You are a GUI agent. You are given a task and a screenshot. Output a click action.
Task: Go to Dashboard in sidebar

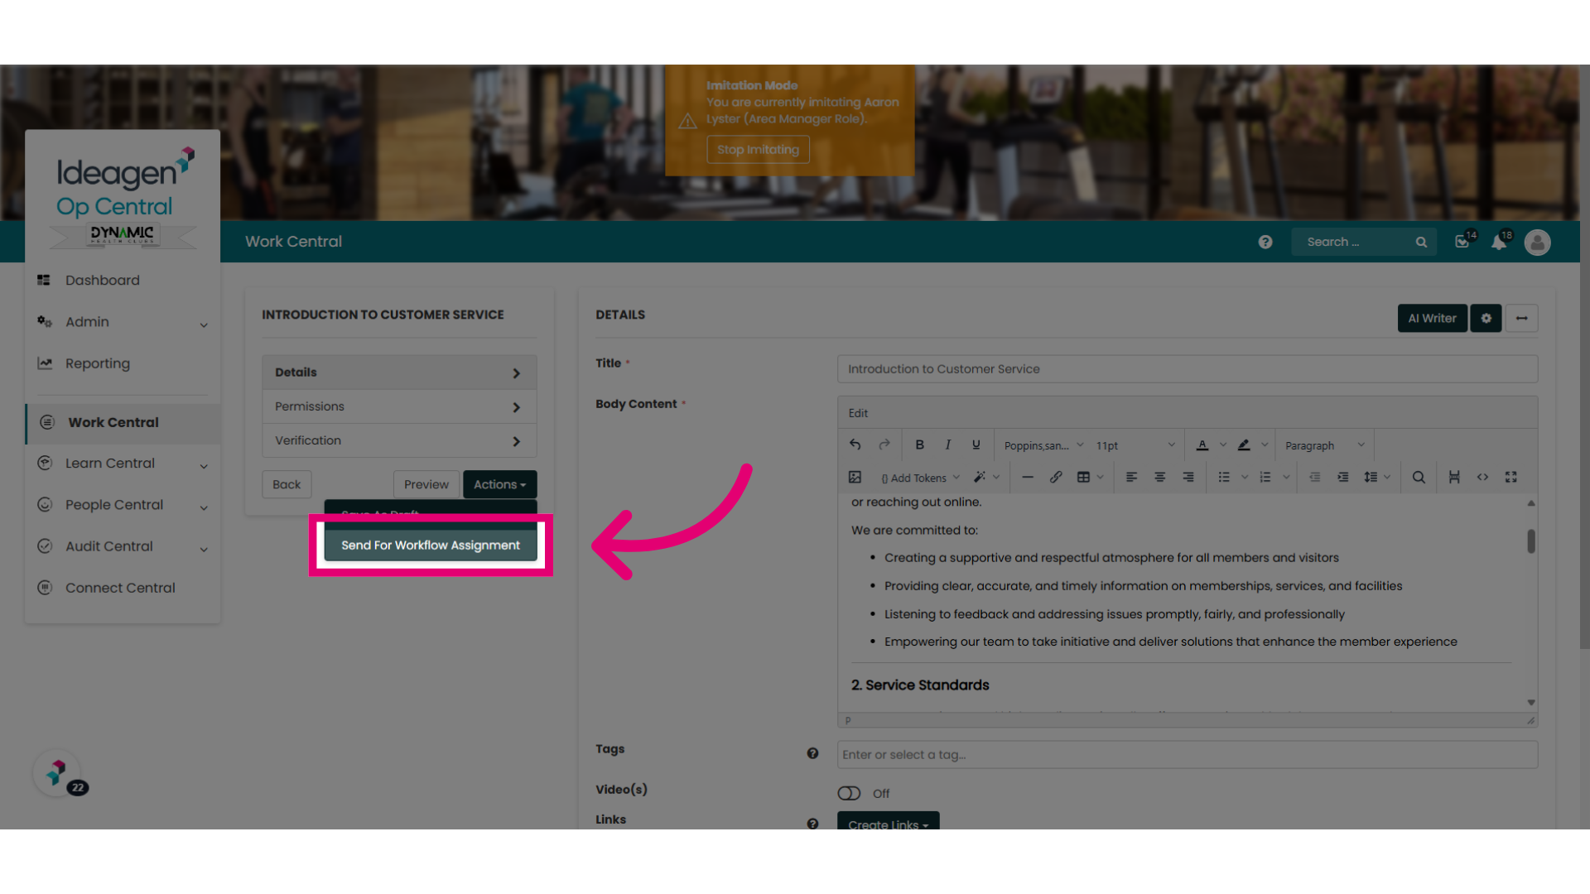tap(103, 281)
